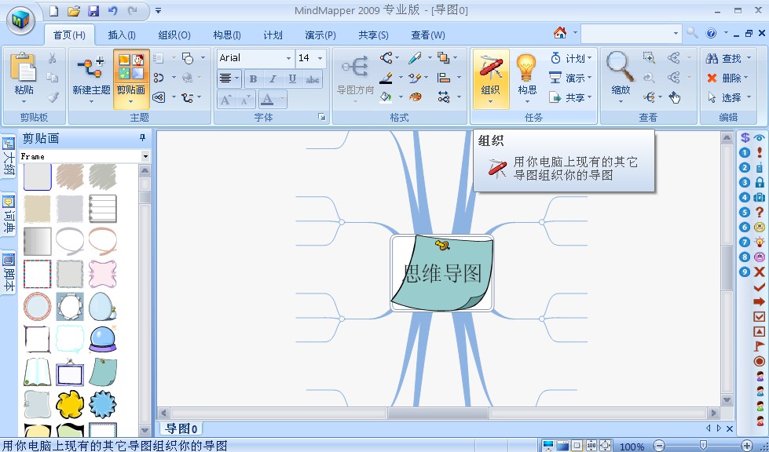The height and width of the screenshot is (452, 769).
Task: Add the exclamation mark symbol
Action: (760, 153)
